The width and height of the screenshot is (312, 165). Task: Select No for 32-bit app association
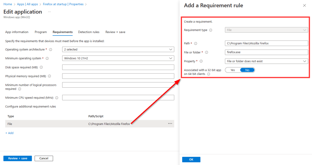pyautogui.click(x=247, y=70)
